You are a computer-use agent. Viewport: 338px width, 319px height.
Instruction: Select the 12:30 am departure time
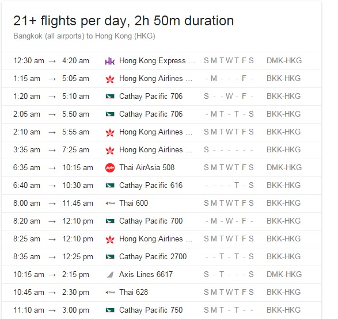coord(29,61)
